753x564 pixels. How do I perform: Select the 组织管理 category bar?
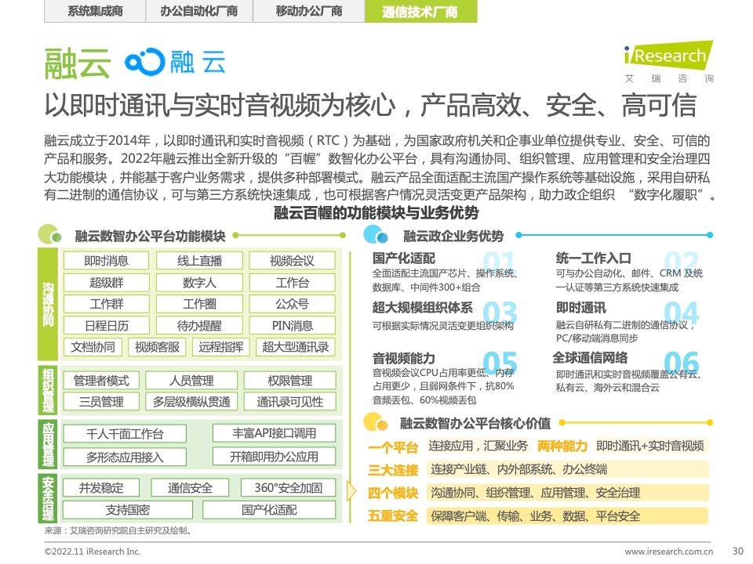(48, 390)
